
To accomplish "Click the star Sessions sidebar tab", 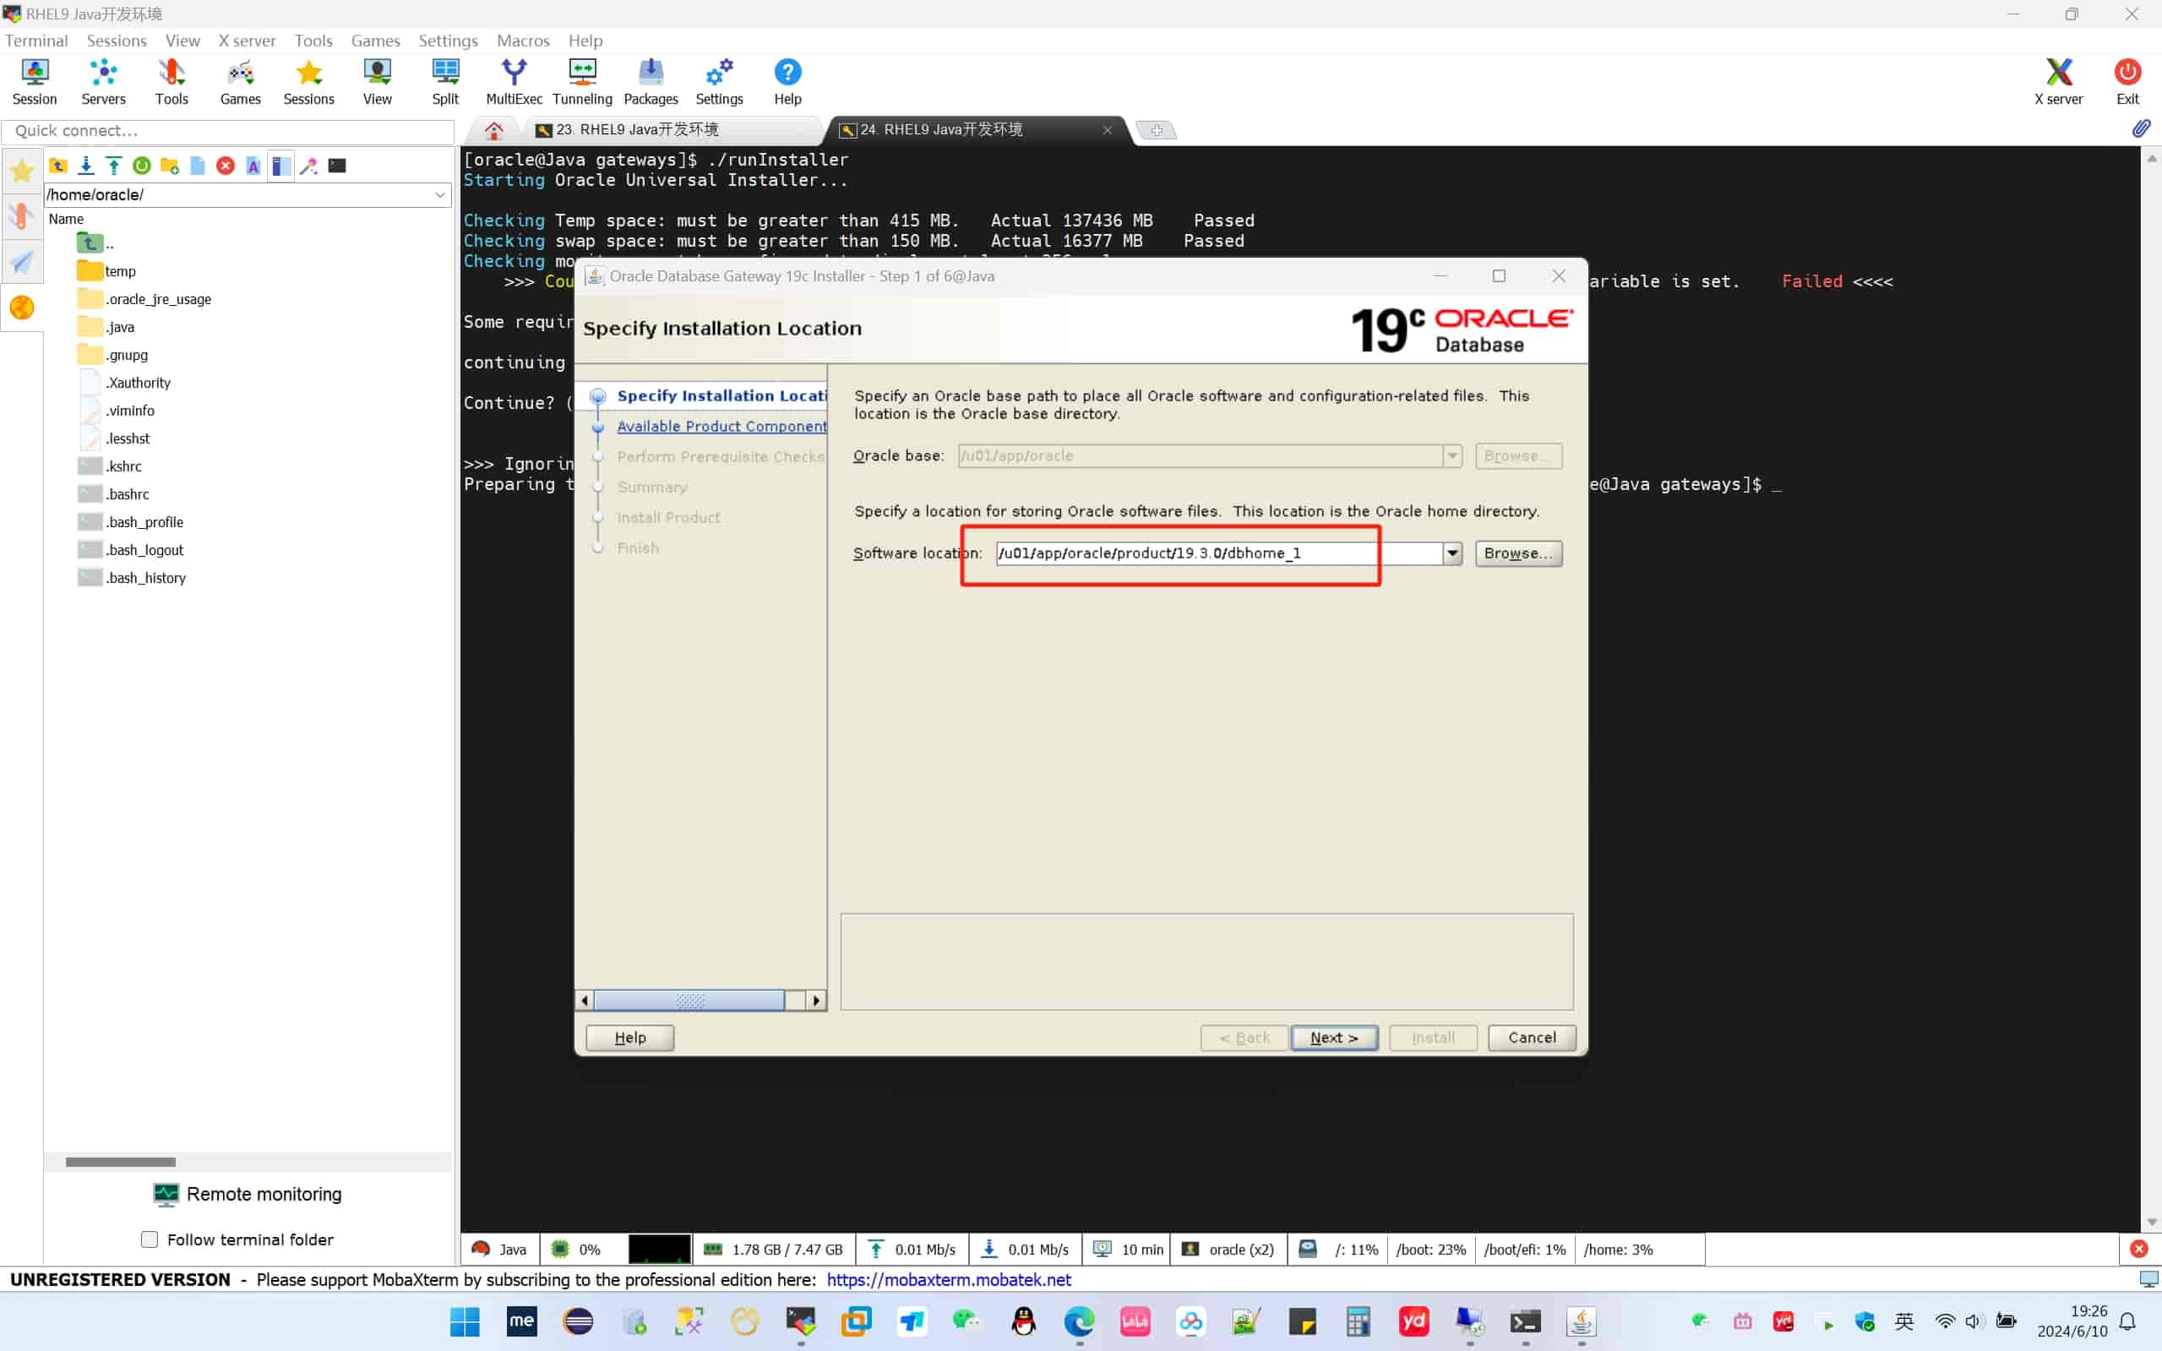I will point(21,171).
